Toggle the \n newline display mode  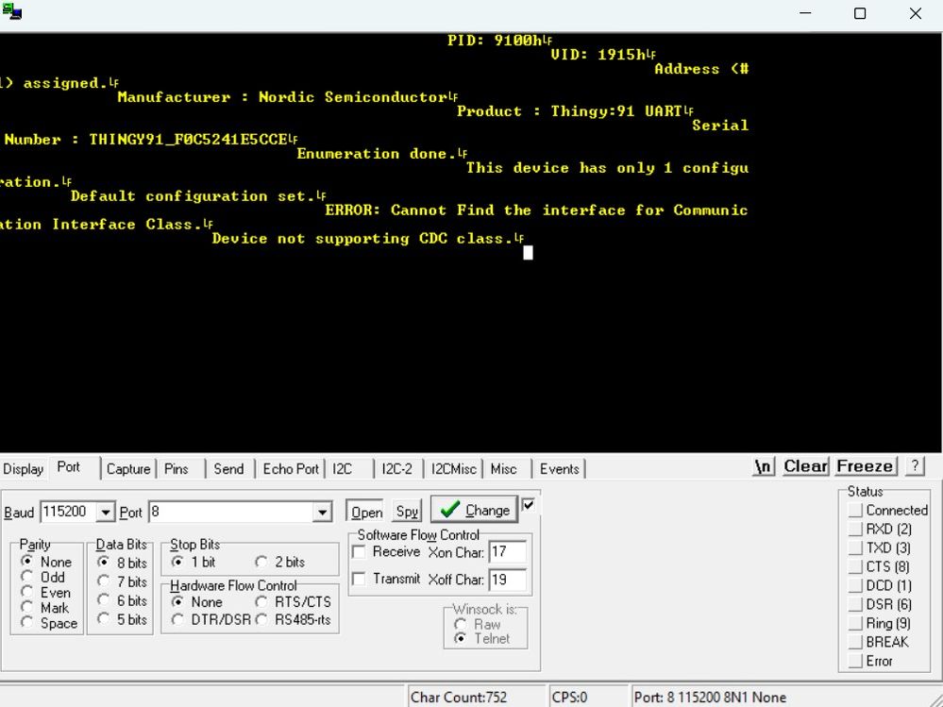(x=761, y=465)
